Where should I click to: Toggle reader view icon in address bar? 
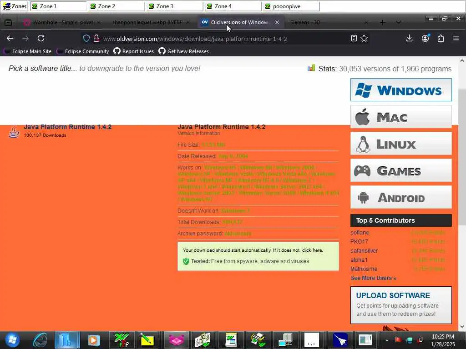(354, 38)
